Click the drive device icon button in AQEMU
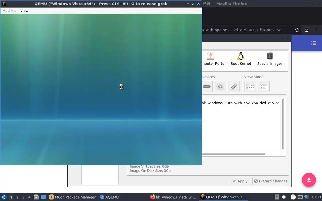The width and height of the screenshot is (322, 201). pyautogui.click(x=207, y=86)
